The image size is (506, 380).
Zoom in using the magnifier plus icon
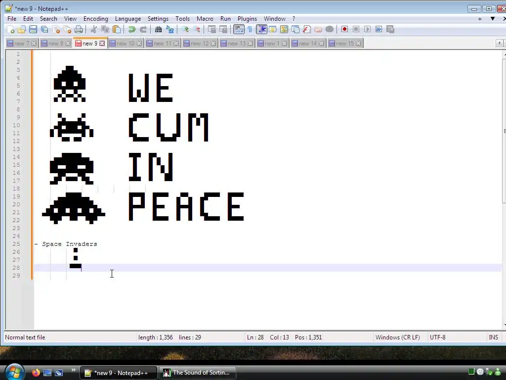tap(185, 29)
